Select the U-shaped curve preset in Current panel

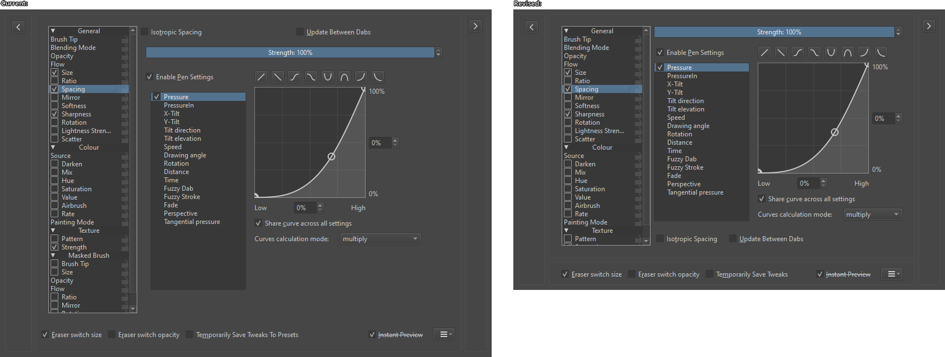[x=328, y=77]
